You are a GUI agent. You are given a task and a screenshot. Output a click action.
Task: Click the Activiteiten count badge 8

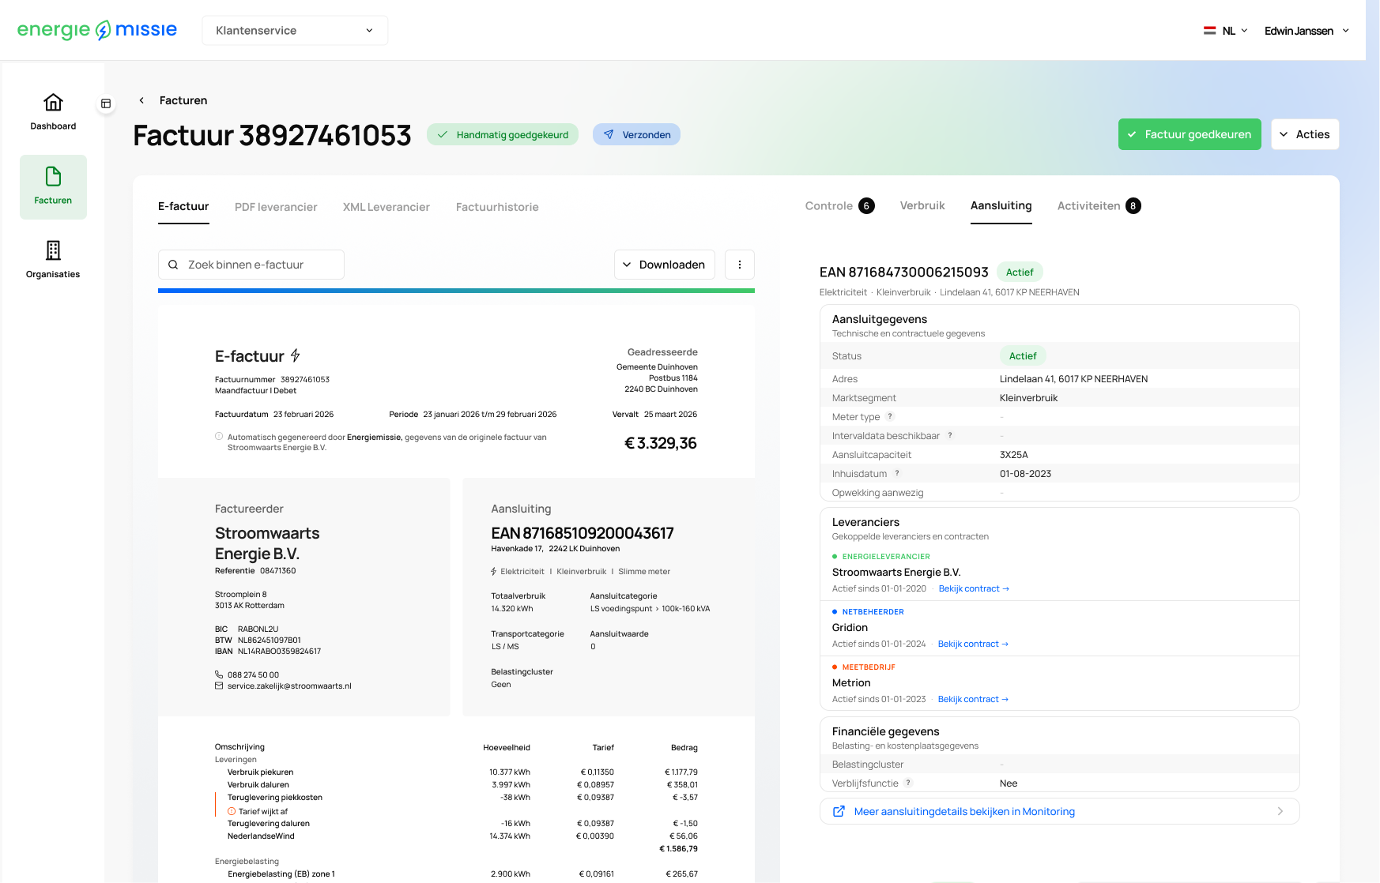coord(1133,206)
